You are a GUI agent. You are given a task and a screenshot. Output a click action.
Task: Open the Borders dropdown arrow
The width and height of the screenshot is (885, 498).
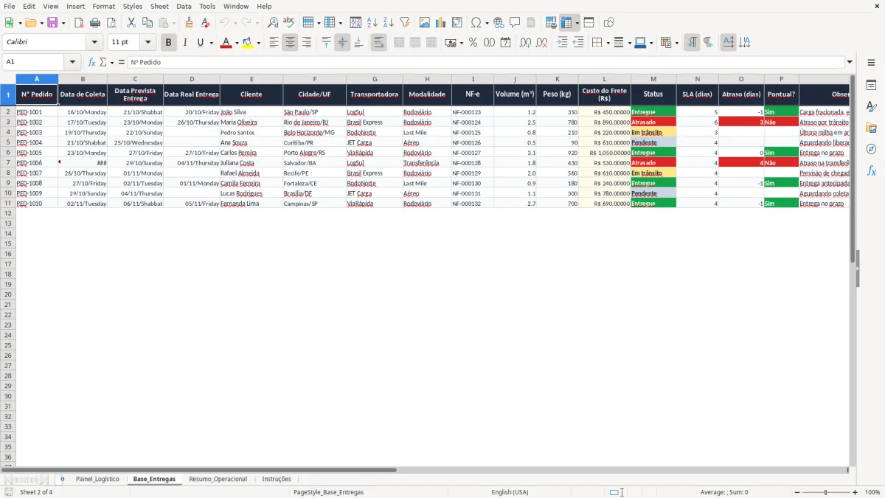pos(607,43)
